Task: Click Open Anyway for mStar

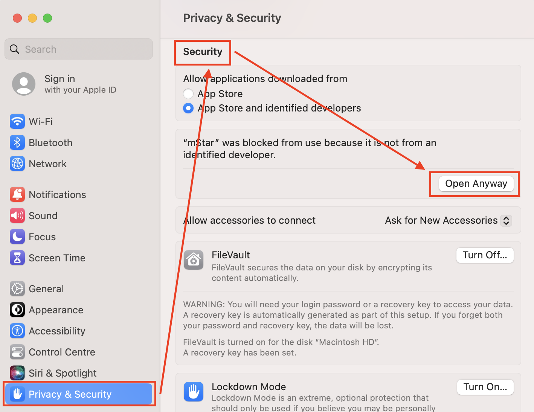Action: point(475,183)
